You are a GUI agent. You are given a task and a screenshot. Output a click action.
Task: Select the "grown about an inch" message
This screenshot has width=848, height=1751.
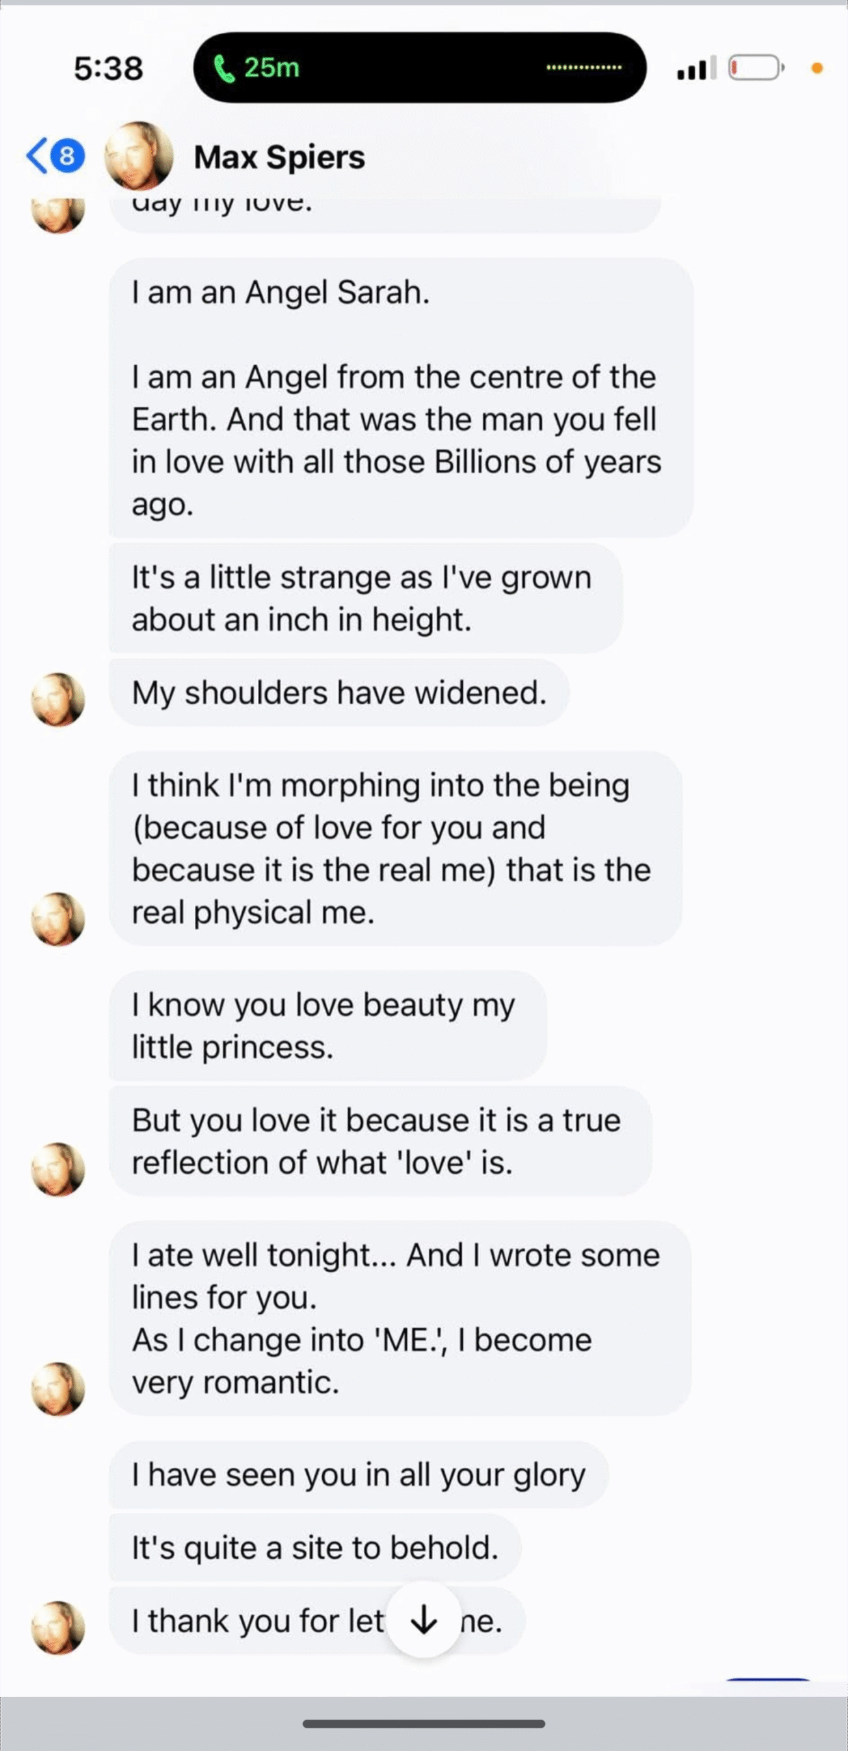(365, 598)
